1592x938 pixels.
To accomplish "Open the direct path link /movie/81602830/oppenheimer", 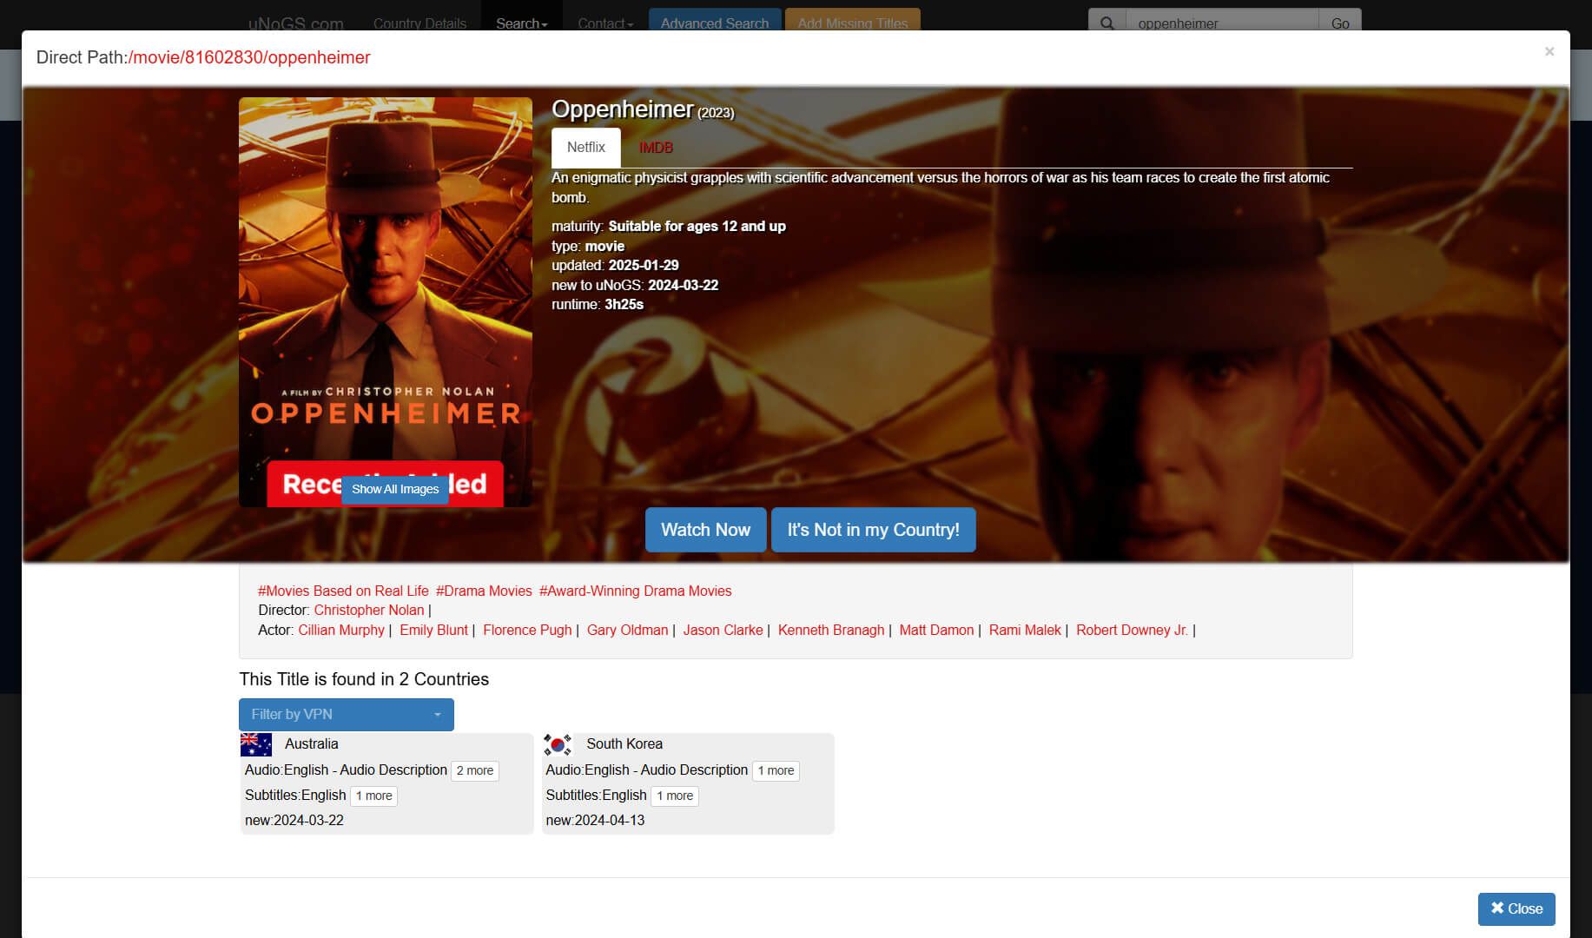I will 249,57.
